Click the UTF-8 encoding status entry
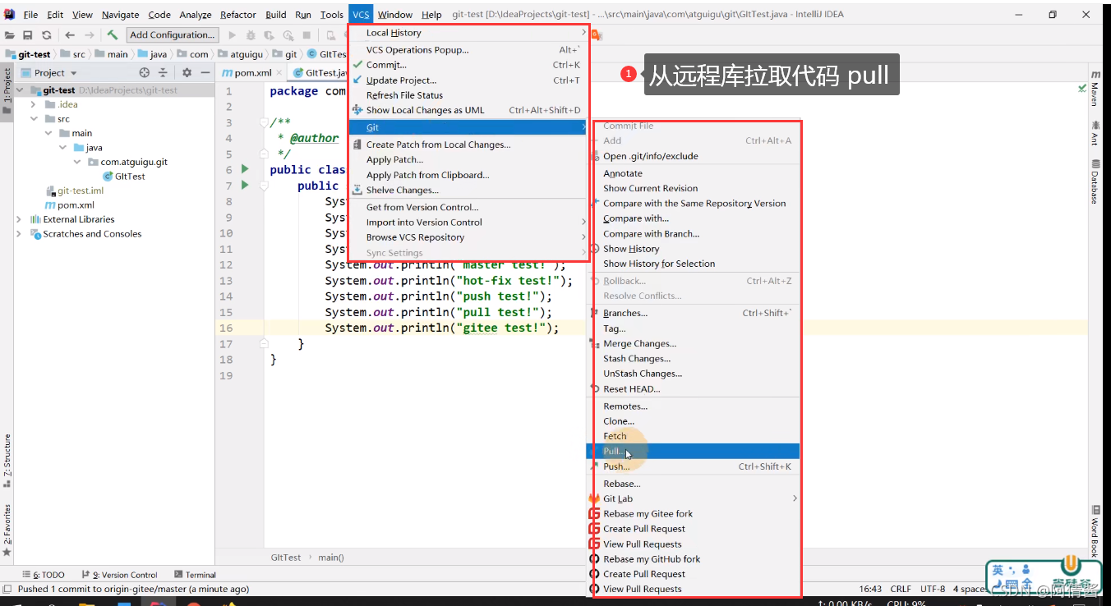Viewport: 1111px width, 606px height. [x=933, y=589]
